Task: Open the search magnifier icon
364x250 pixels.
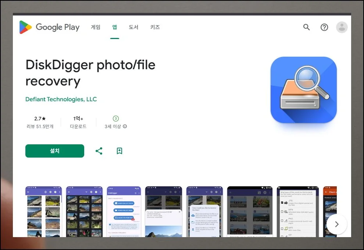Action: pyautogui.click(x=306, y=27)
